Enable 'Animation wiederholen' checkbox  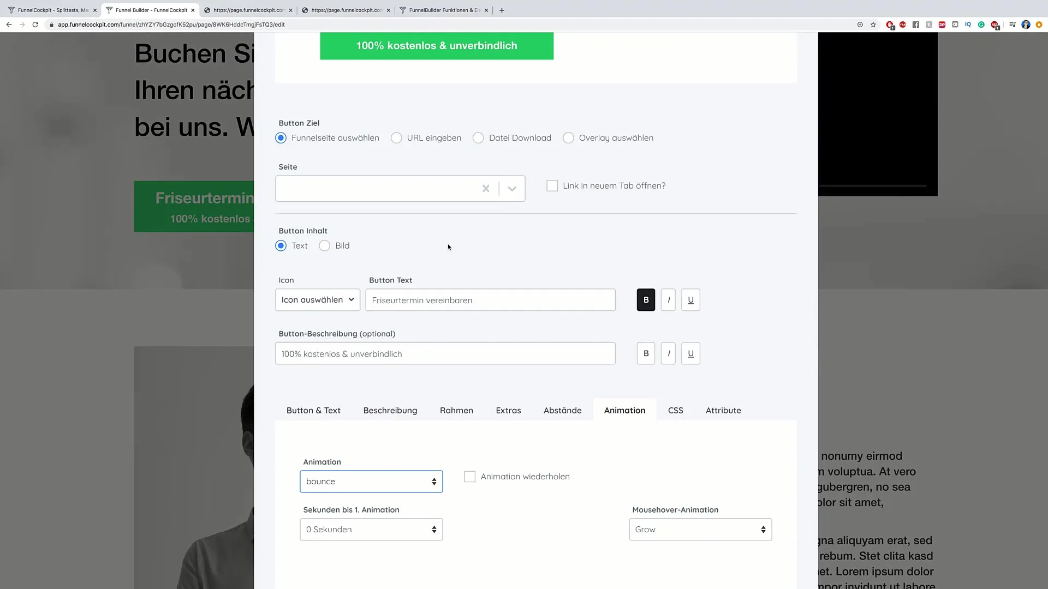[469, 476]
